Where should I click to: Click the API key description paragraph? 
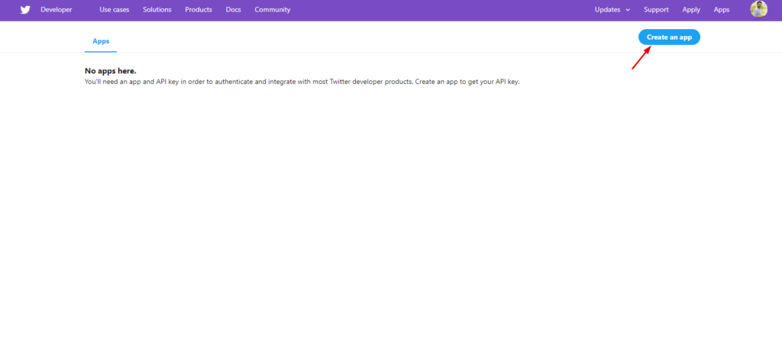(302, 82)
